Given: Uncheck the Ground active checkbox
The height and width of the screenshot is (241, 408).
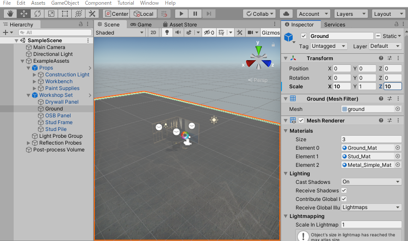Looking at the screenshot, I should 304,36.
